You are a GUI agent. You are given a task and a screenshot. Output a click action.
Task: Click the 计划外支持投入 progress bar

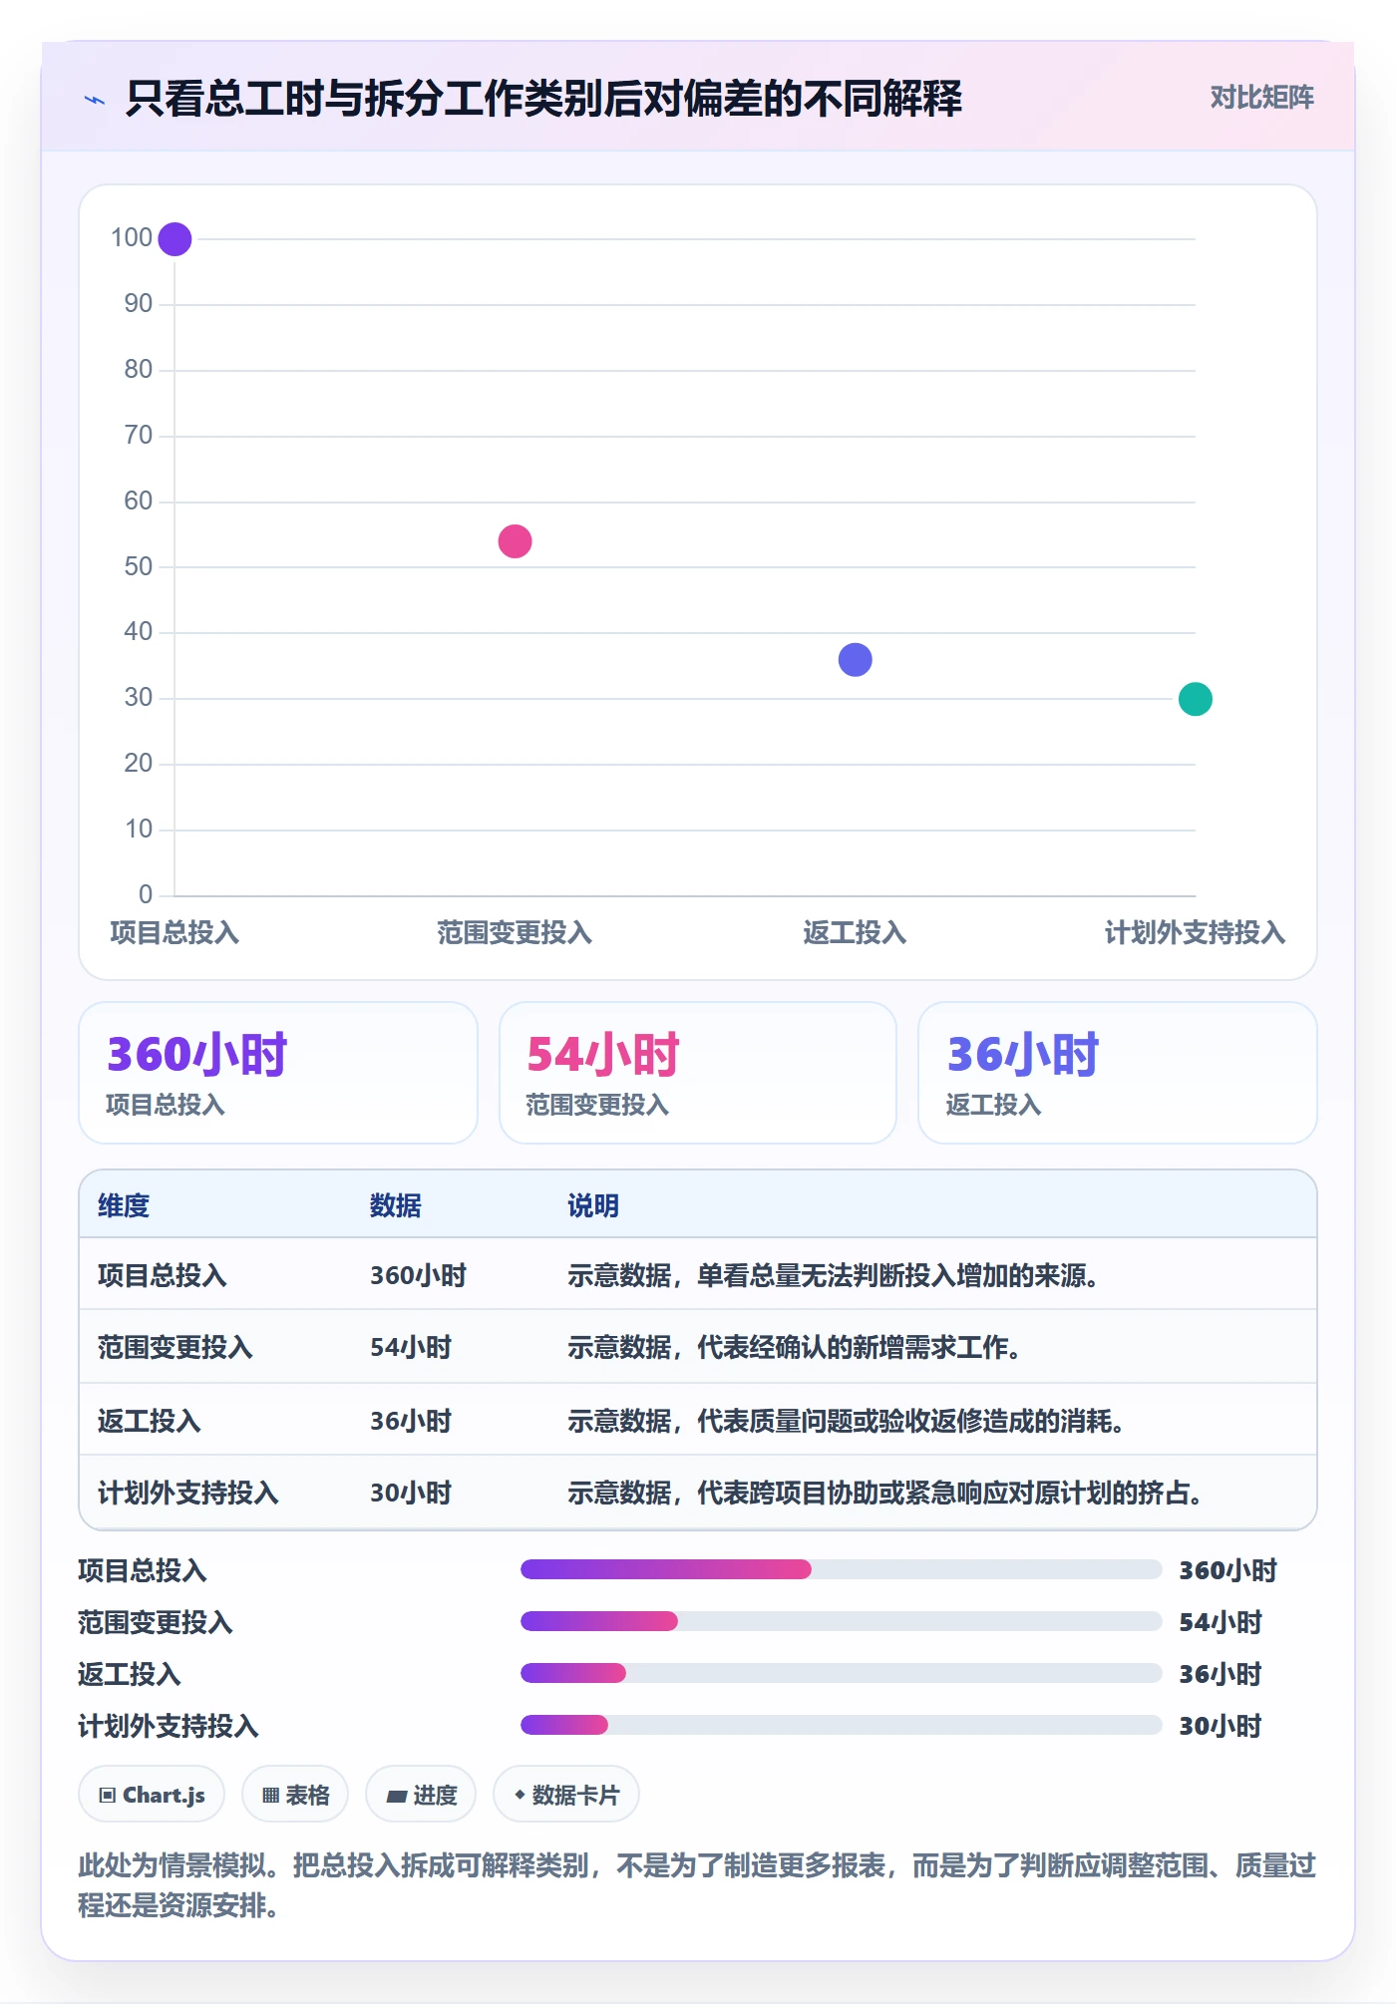(841, 1725)
